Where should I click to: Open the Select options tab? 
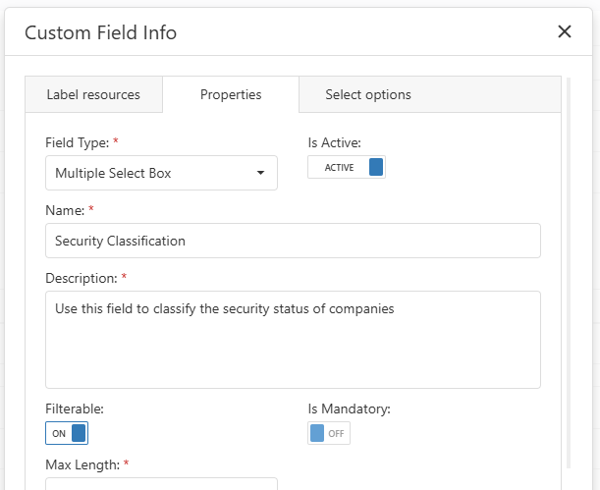click(368, 94)
